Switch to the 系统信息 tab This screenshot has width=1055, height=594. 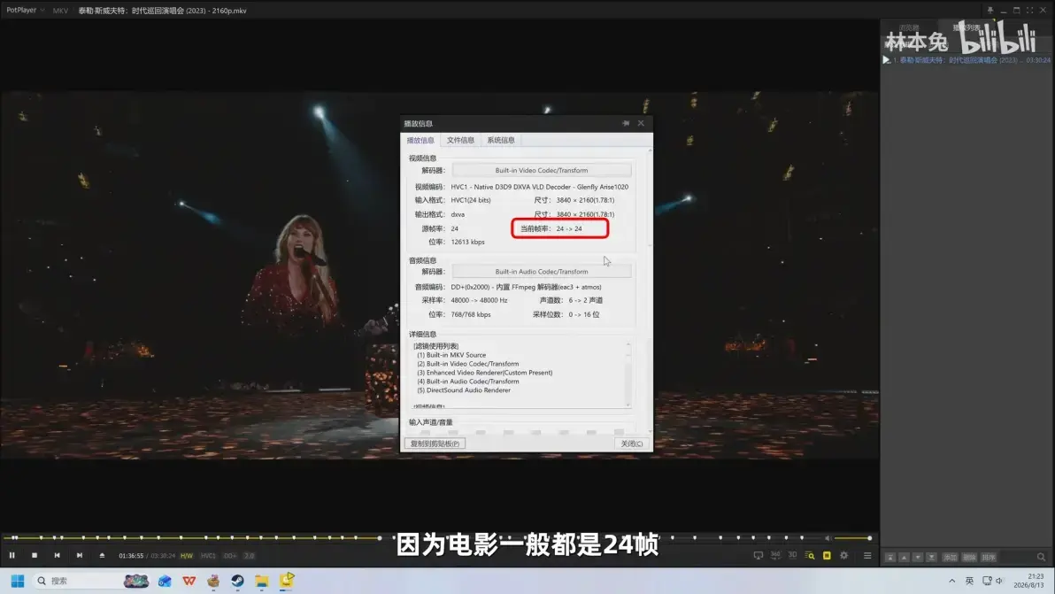click(x=501, y=140)
